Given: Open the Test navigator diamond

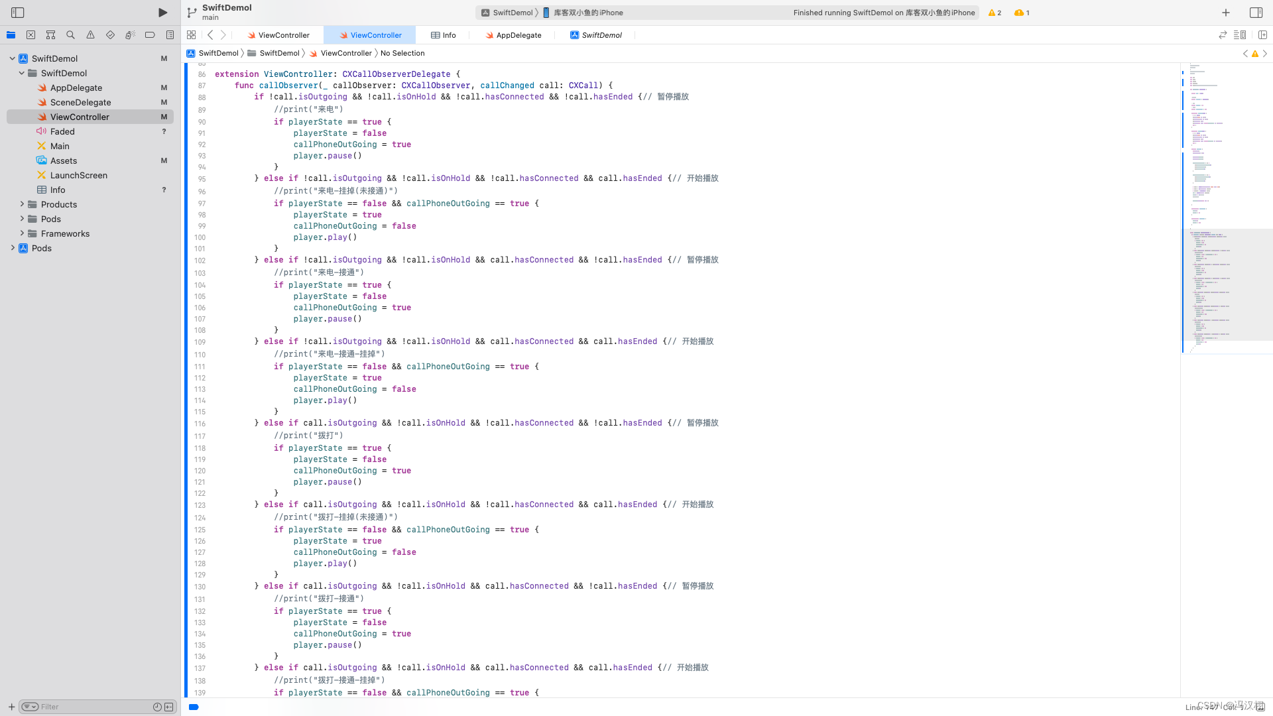Looking at the screenshot, I should click(x=110, y=35).
